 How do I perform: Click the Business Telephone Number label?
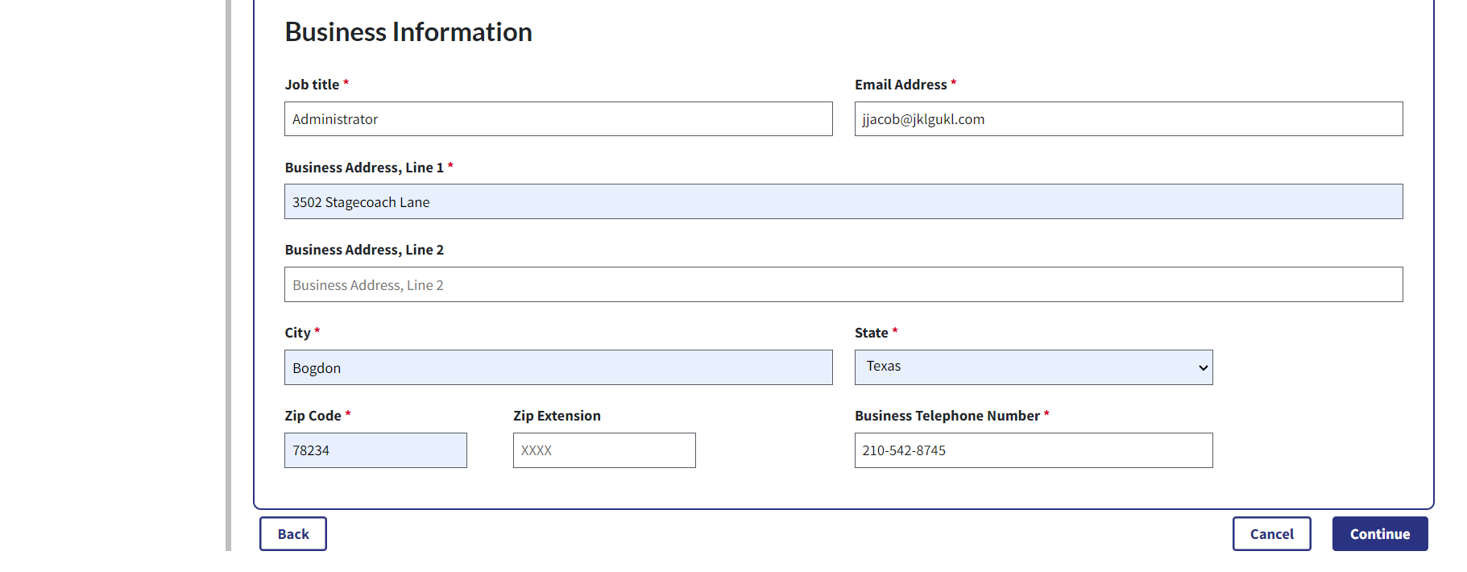point(947,416)
